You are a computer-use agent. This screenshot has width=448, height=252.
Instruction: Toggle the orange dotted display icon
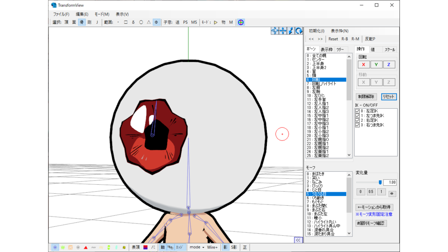[x=70, y=247]
